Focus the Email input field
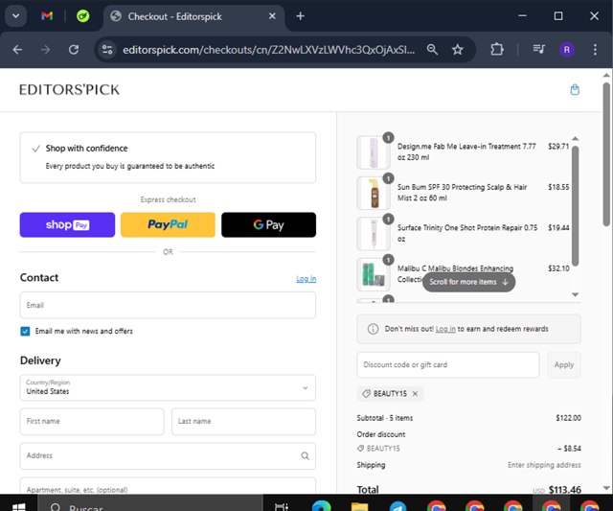613x511 pixels. click(168, 305)
